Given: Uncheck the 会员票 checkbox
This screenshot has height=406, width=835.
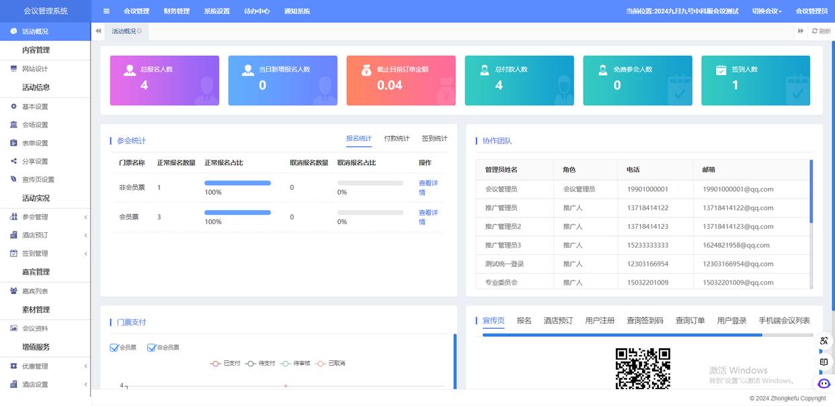Looking at the screenshot, I should click(114, 348).
